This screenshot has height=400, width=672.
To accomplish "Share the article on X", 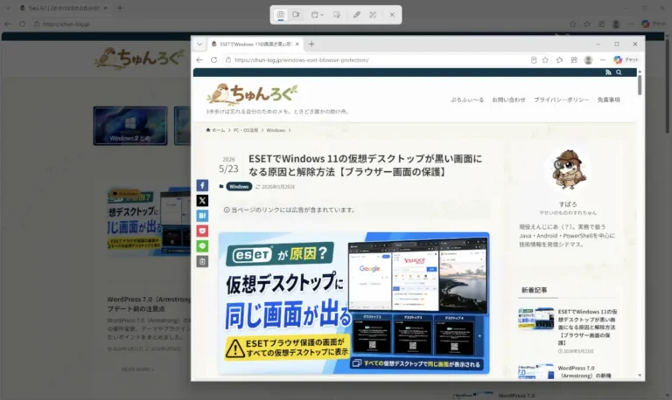I will (202, 200).
